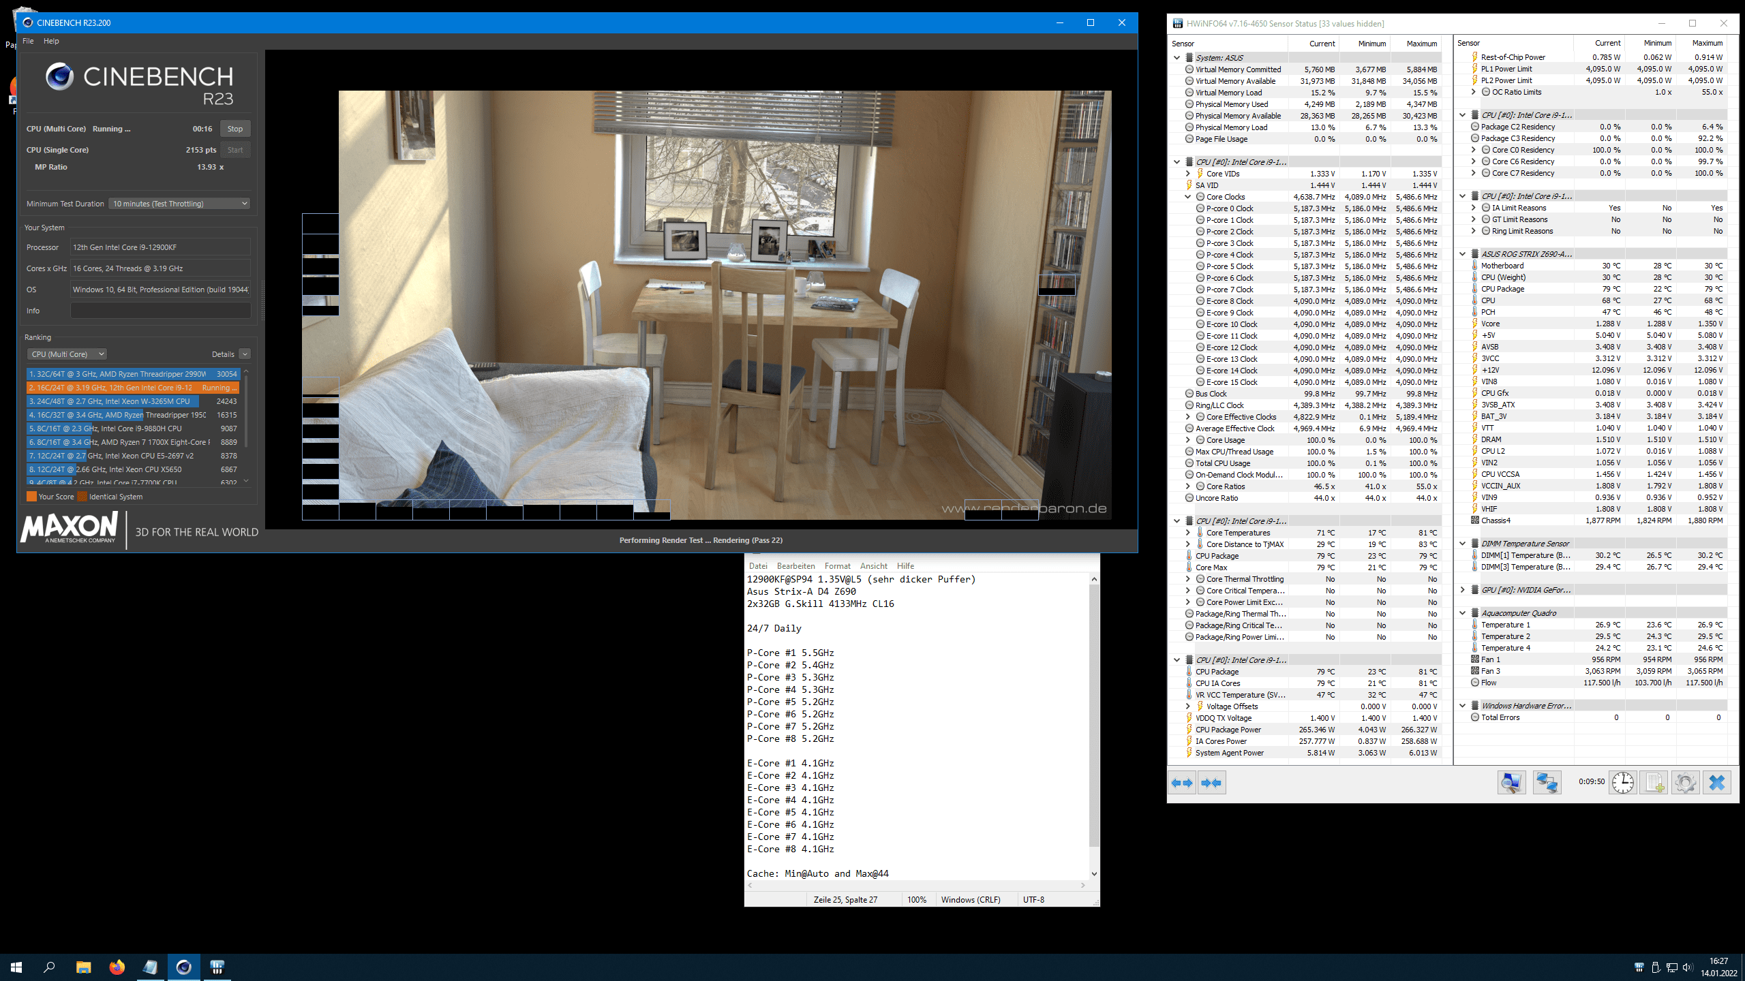Image resolution: width=1745 pixels, height=981 pixels.
Task: Click the Info input field
Action: click(161, 311)
